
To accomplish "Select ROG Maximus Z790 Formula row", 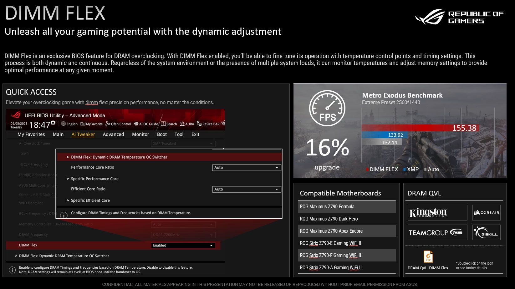I will tap(347, 206).
